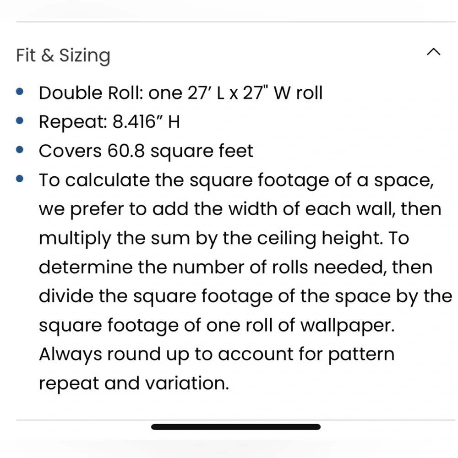Click the bullet dot beside Repeat
Image resolution: width=458 pixels, height=458 pixels.
pos(20,120)
